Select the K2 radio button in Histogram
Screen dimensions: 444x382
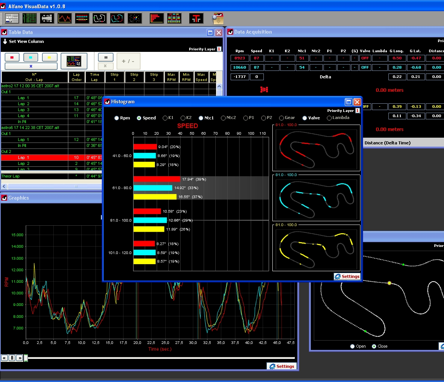183,118
